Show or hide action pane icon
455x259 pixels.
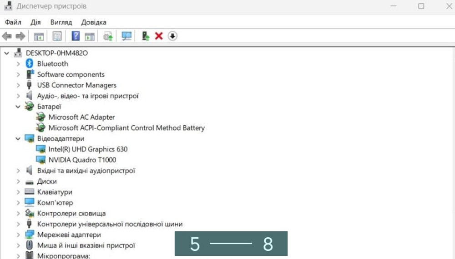click(89, 36)
